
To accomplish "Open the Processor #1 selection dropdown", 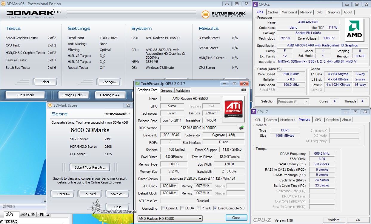I will (x=293, y=102).
